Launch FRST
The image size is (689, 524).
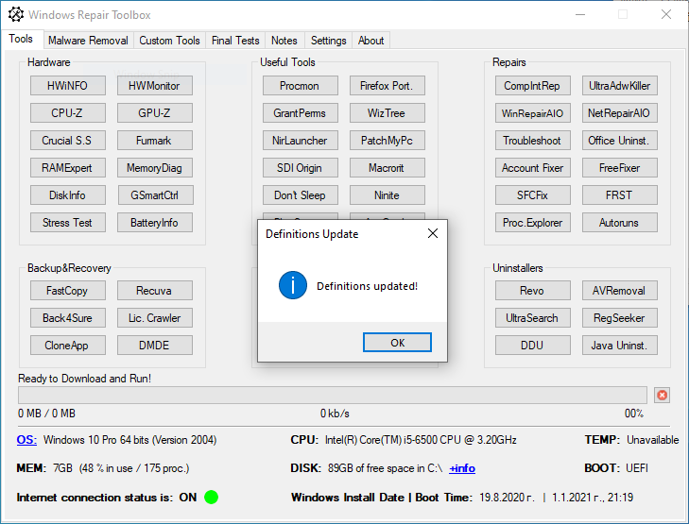pos(620,194)
